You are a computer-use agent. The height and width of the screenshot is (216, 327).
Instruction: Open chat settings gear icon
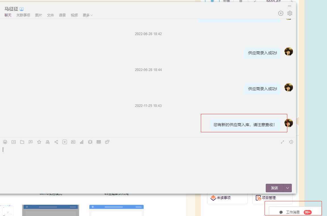click(290, 13)
